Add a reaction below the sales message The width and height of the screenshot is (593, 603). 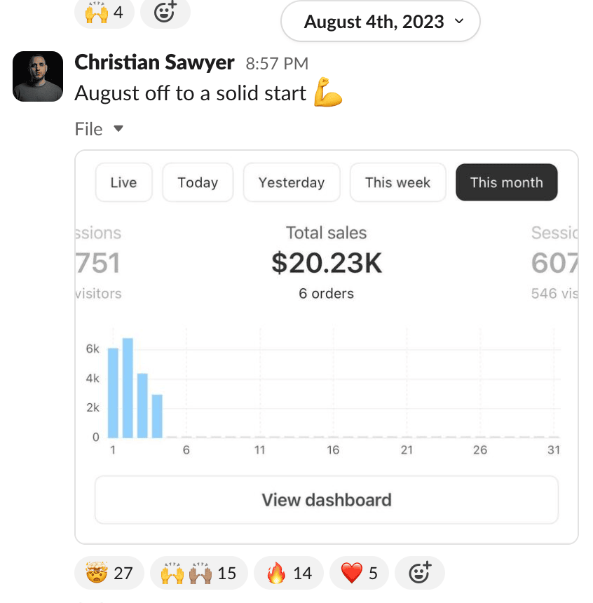[x=419, y=573]
